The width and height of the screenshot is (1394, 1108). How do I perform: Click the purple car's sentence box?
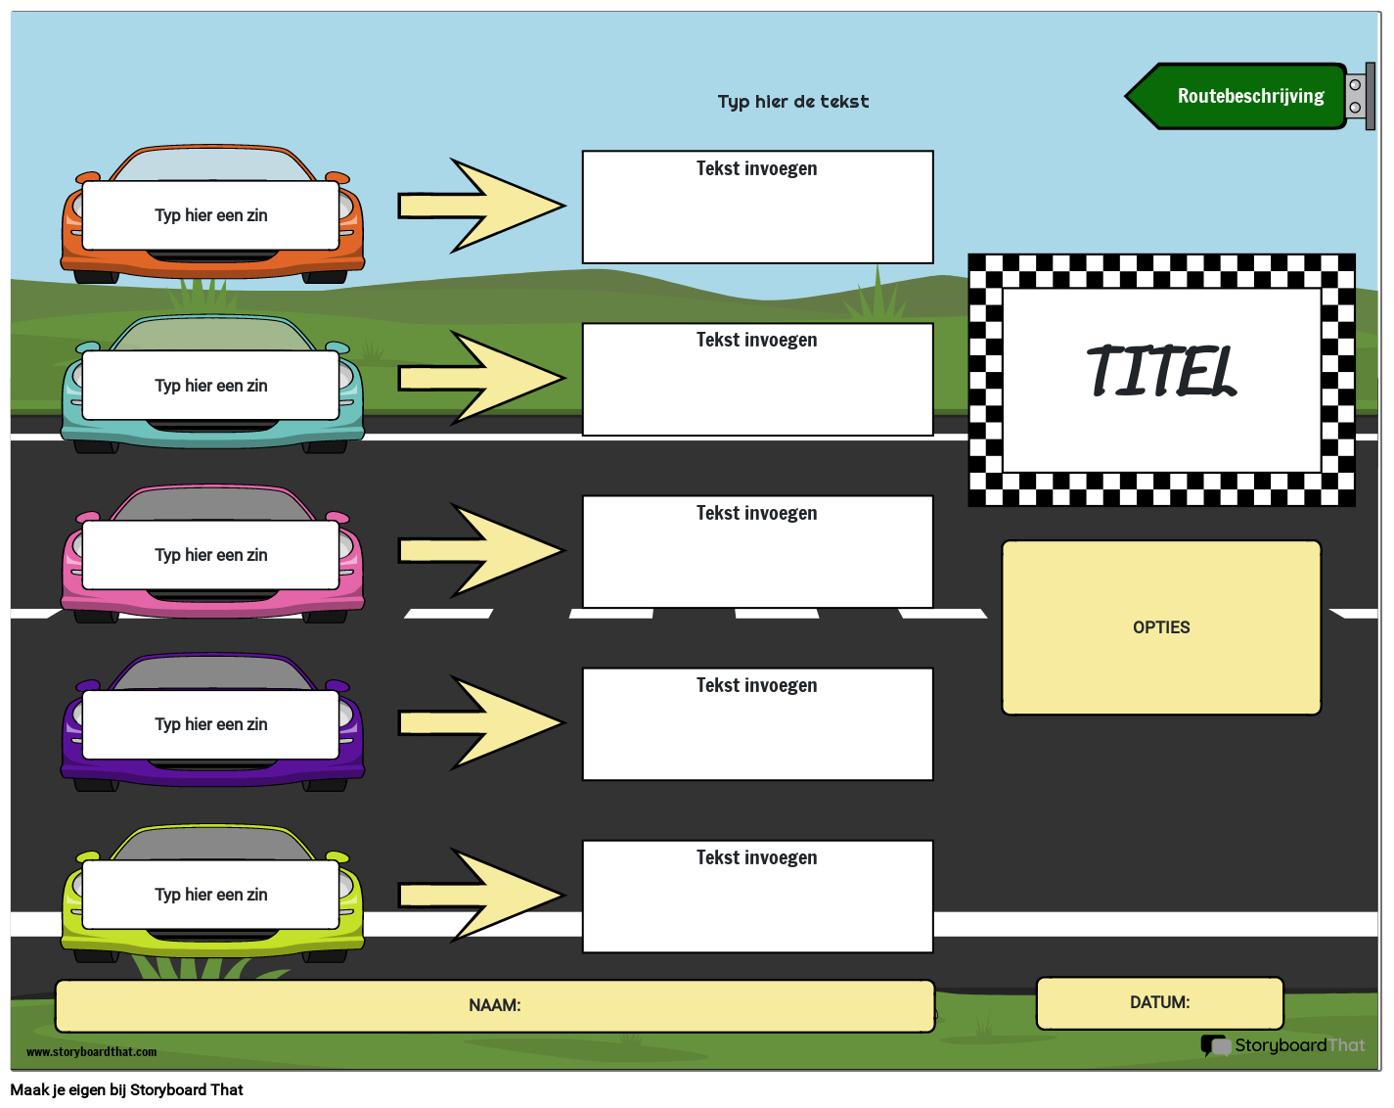coord(210,724)
